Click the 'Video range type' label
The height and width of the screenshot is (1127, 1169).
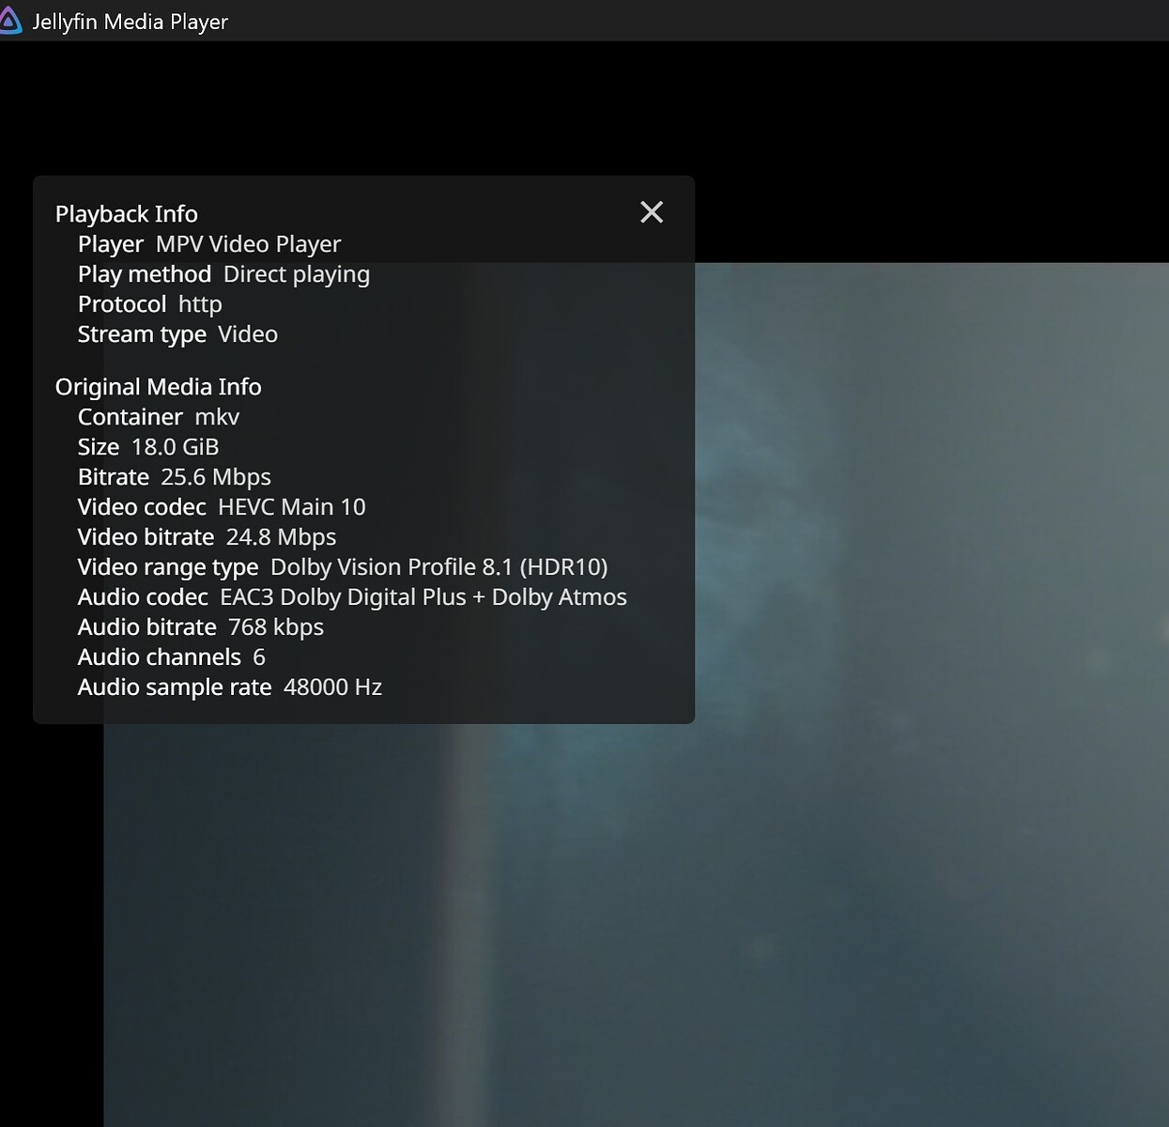[x=168, y=567]
